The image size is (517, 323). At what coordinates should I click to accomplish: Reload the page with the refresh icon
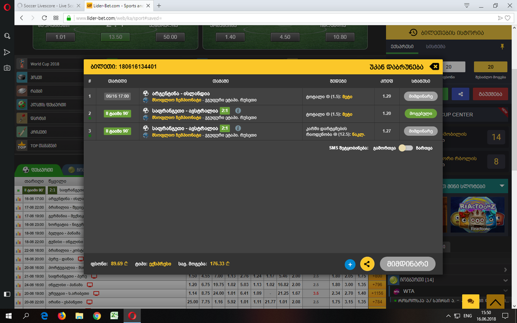(x=44, y=18)
